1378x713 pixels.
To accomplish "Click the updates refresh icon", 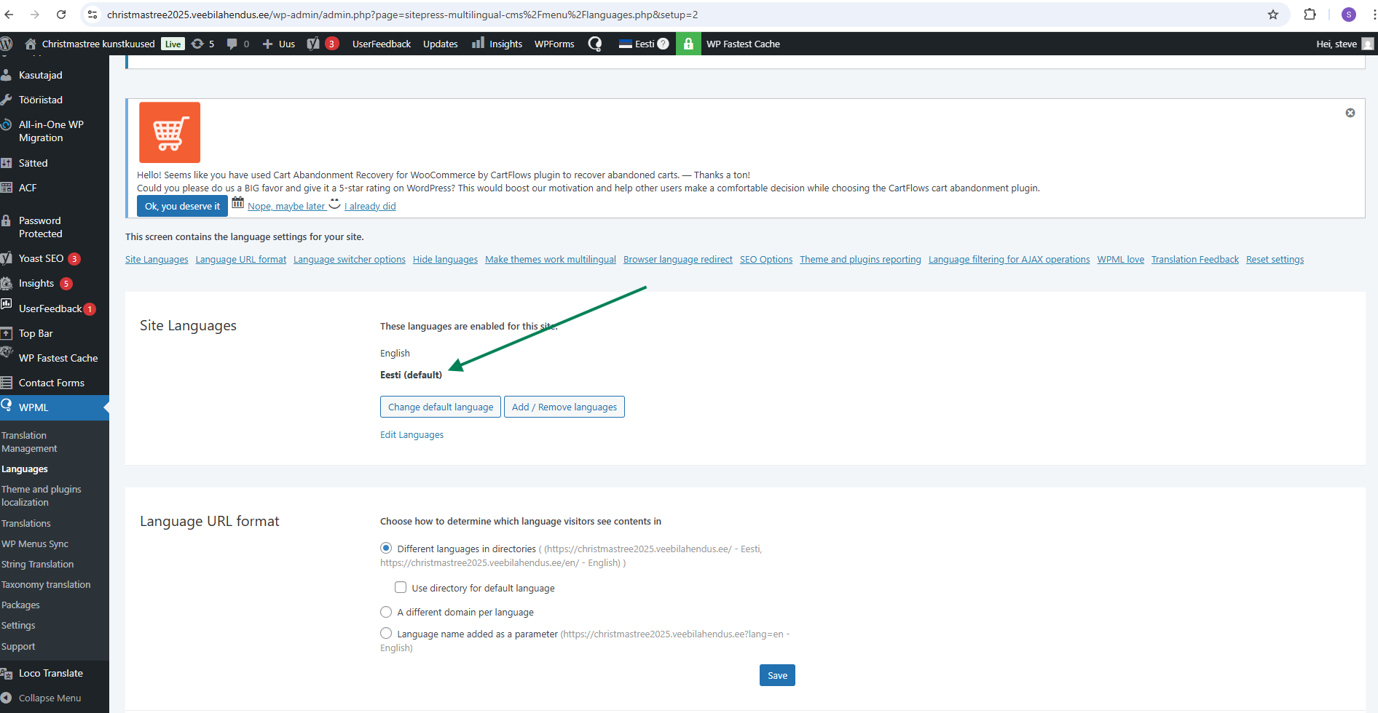I will point(197,44).
